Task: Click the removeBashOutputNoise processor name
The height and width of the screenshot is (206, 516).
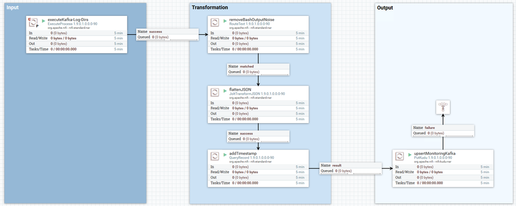Action: pyautogui.click(x=252, y=20)
